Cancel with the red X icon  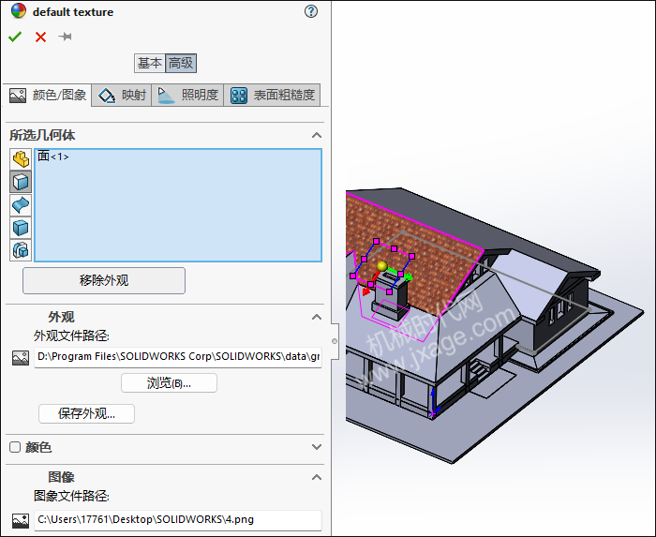(40, 37)
